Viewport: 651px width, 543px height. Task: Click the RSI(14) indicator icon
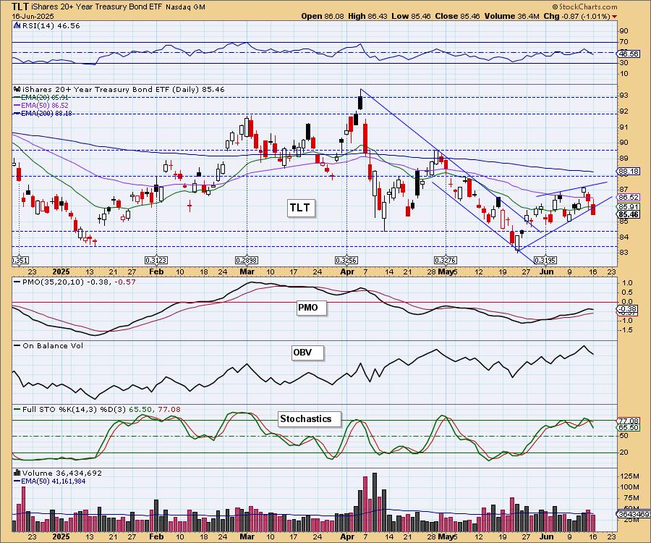pos(17,25)
